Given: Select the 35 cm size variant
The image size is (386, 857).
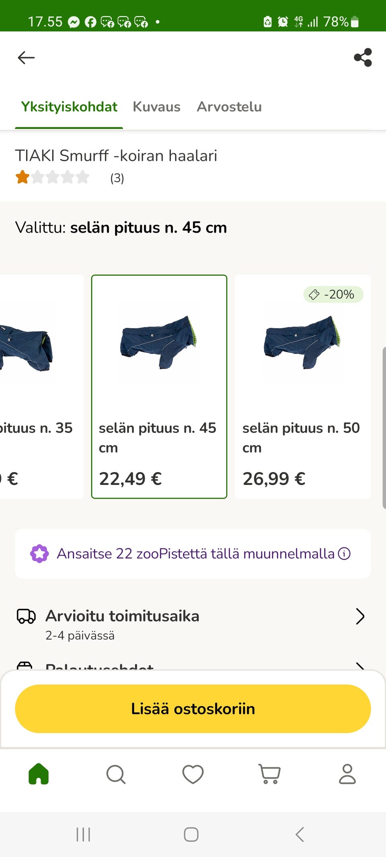Looking at the screenshot, I should pos(40,387).
